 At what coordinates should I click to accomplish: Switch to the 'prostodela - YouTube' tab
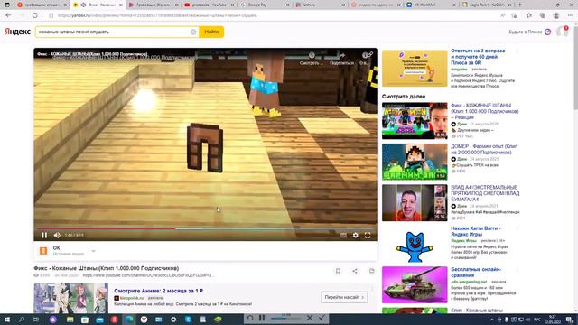[x=209, y=5]
